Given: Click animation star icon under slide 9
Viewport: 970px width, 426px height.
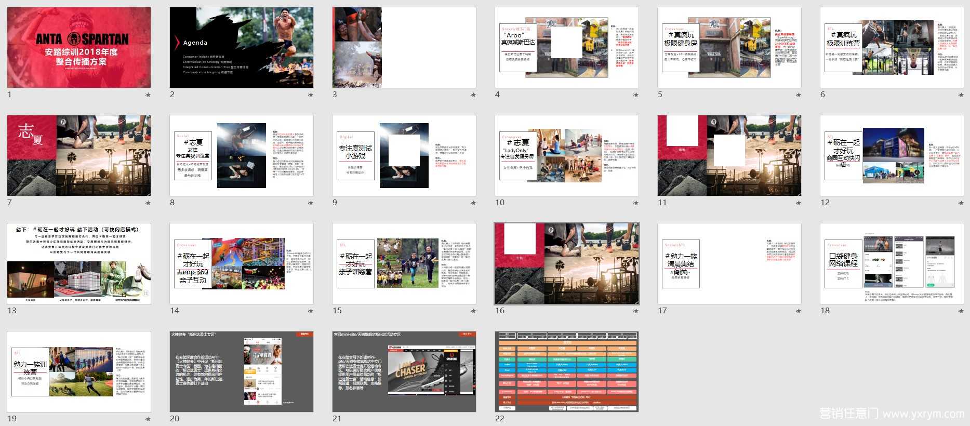Looking at the screenshot, I should tap(473, 203).
